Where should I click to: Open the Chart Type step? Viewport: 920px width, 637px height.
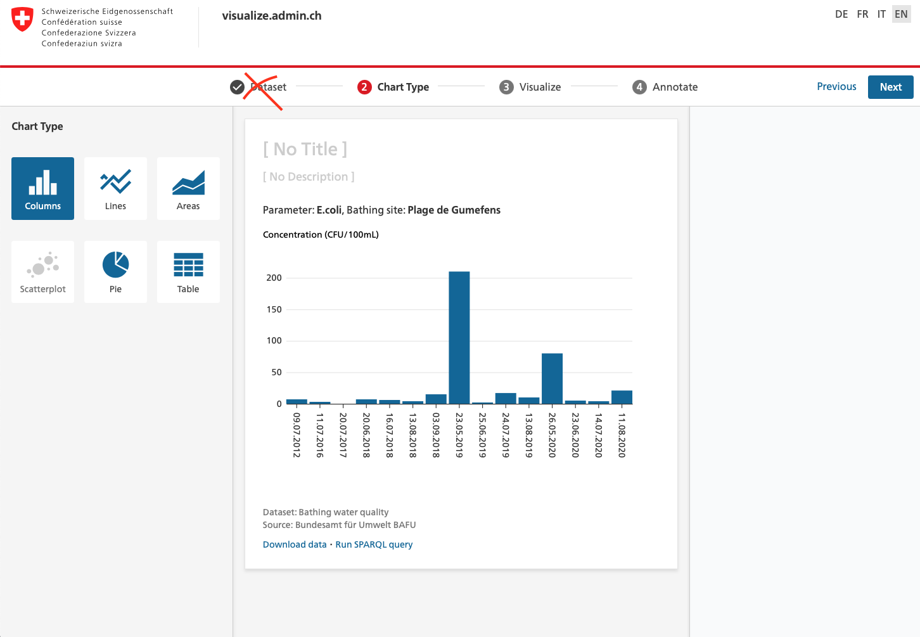[393, 87]
